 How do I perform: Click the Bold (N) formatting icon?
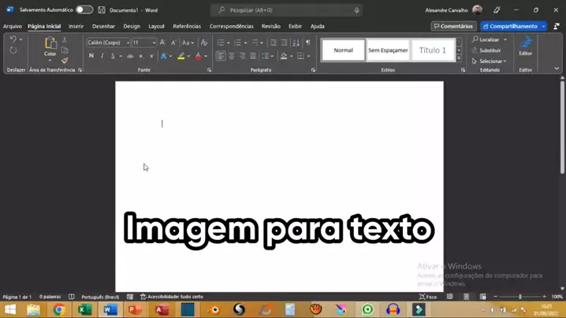coord(91,56)
